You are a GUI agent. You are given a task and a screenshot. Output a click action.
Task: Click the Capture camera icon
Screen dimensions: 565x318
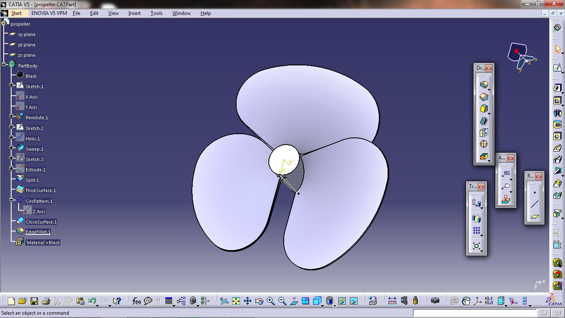[435, 301]
